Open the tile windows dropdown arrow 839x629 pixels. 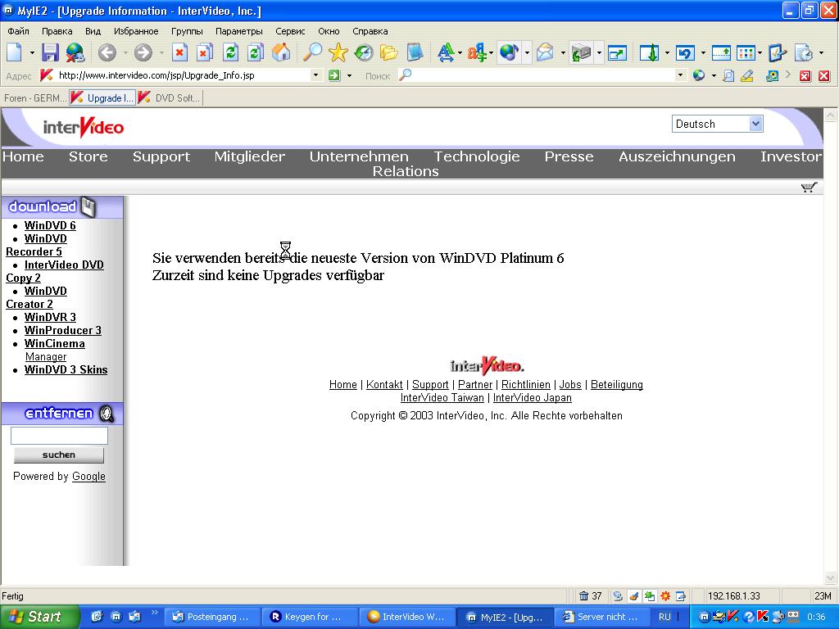point(760,53)
